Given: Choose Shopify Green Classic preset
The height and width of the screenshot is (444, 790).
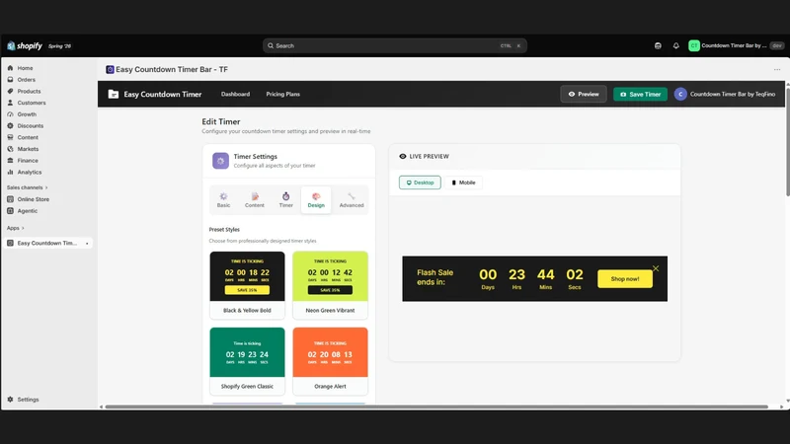Looking at the screenshot, I should (x=247, y=361).
